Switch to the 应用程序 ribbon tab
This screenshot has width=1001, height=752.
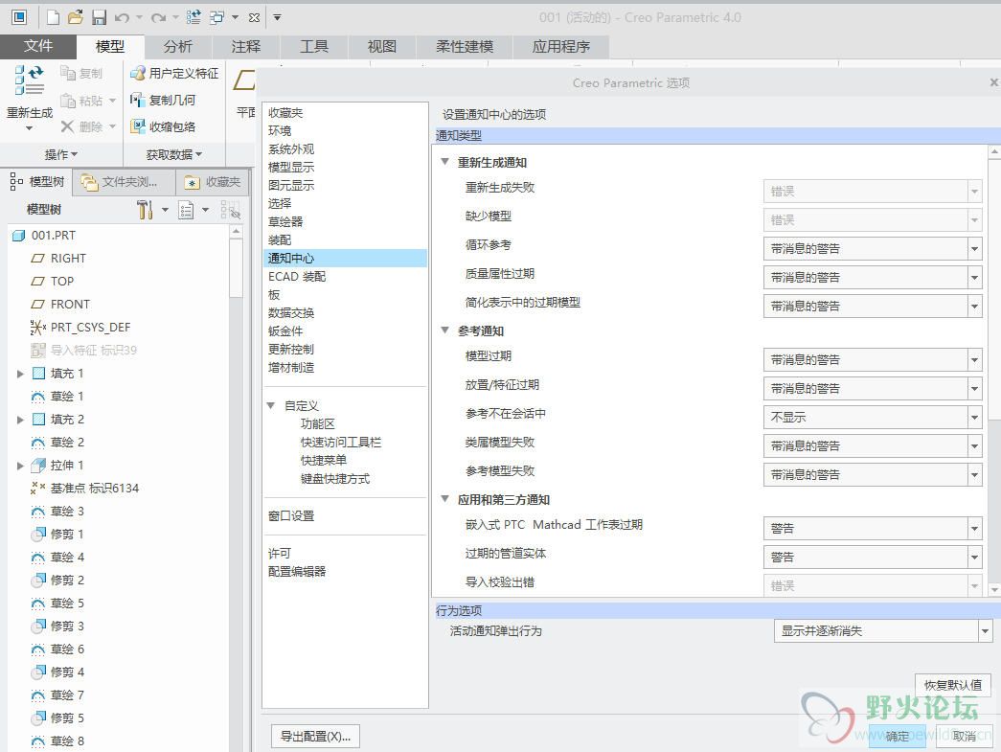pos(561,47)
